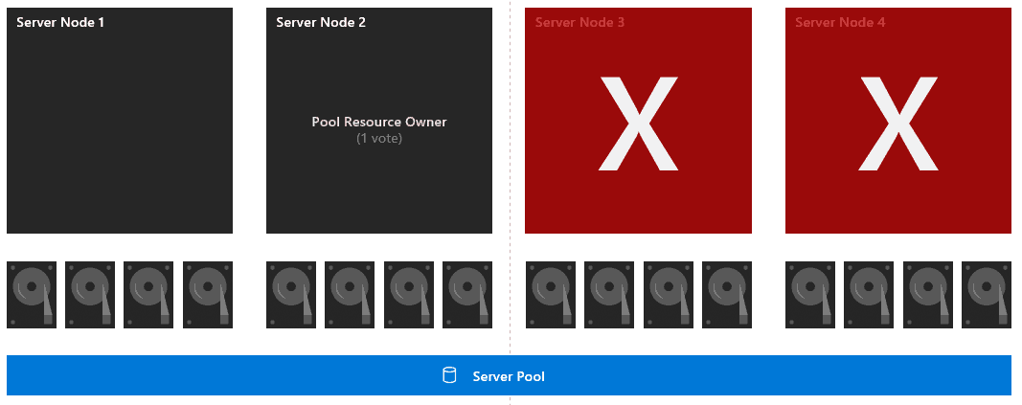Click the white X on Server Node 3
Screen dimensions: 1022x405
(x=638, y=124)
